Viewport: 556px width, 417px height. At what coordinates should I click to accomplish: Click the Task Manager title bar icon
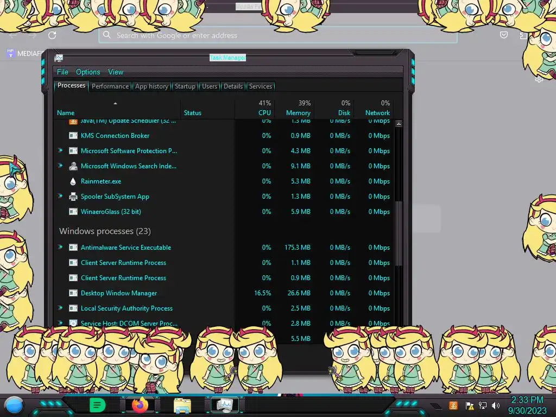(59, 58)
